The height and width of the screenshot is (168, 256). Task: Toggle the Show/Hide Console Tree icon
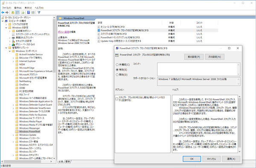(x=17, y=12)
